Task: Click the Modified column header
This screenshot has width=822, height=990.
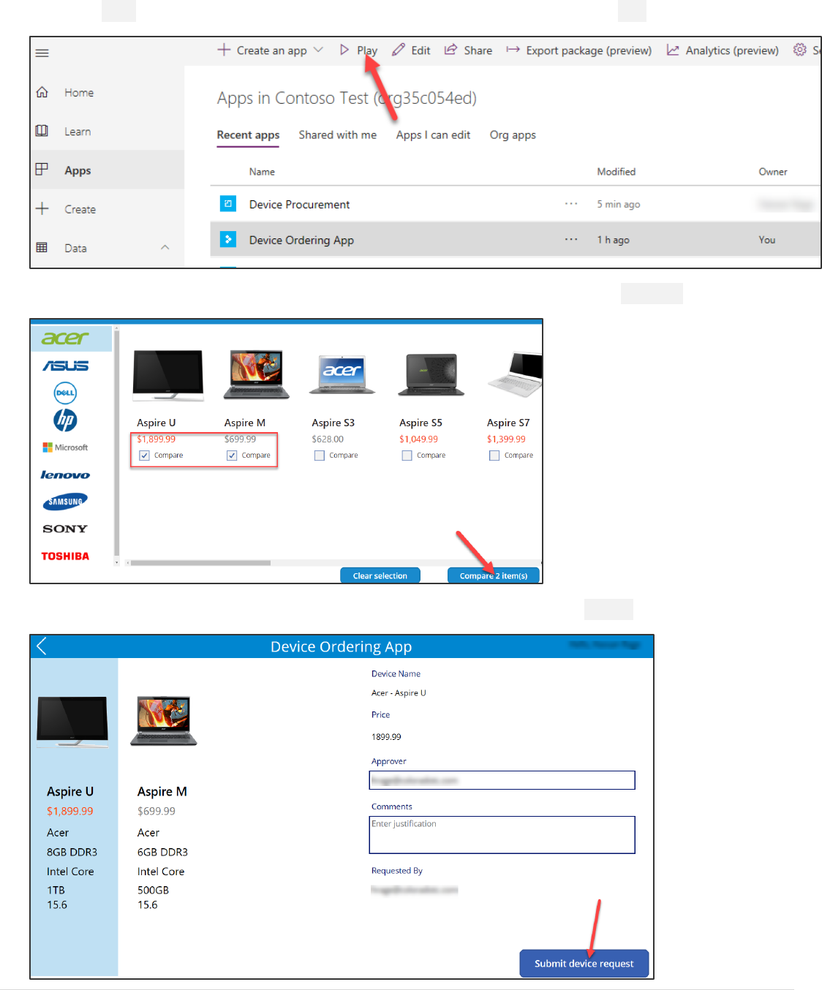Action: pos(616,172)
